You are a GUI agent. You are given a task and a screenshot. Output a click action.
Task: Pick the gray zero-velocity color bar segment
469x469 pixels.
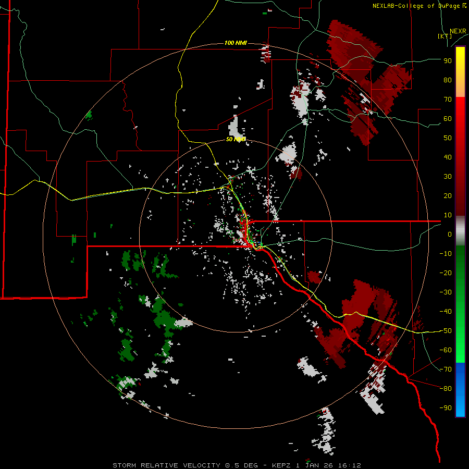(x=460, y=231)
